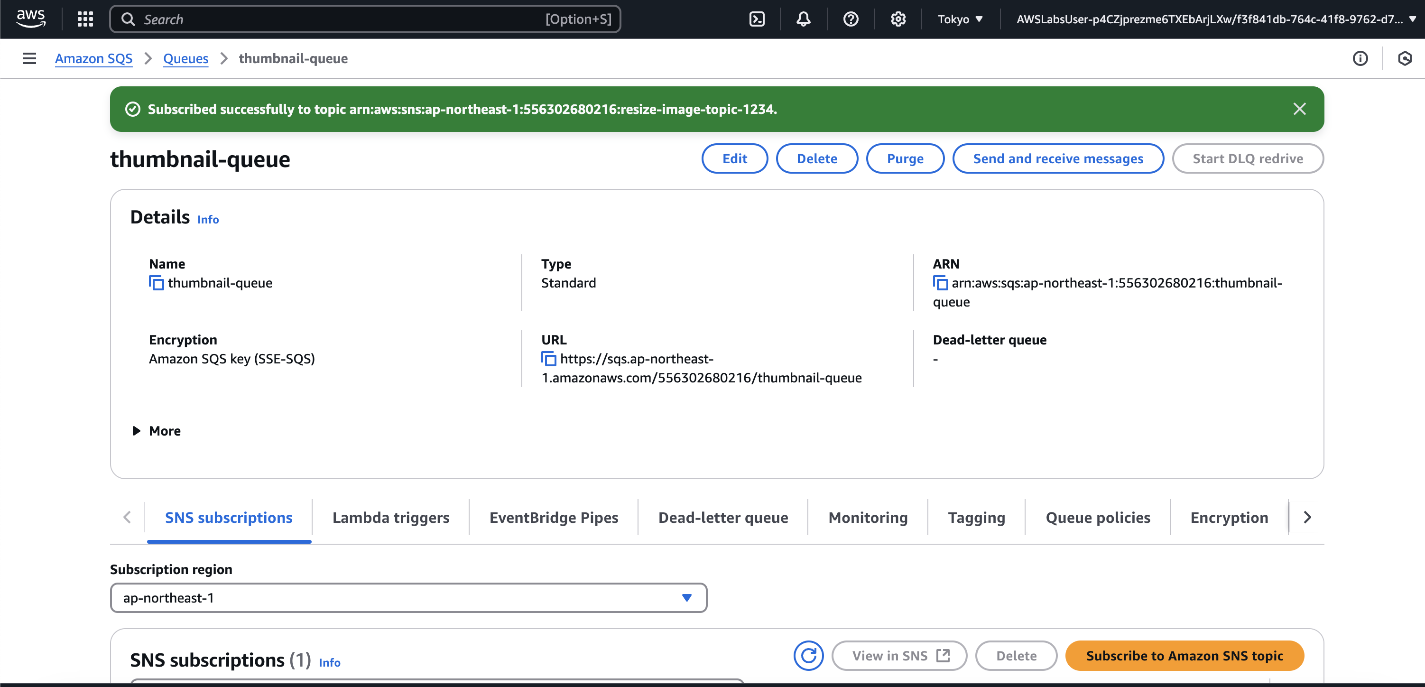This screenshot has width=1425, height=687.
Task: Click the Amazon SQS key (SSE-SQS) value
Action: [232, 359]
